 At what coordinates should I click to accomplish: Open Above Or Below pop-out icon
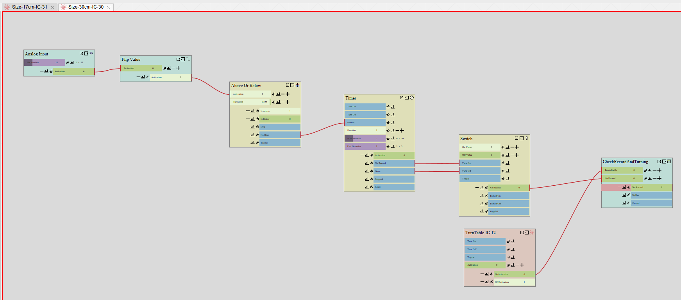point(288,85)
